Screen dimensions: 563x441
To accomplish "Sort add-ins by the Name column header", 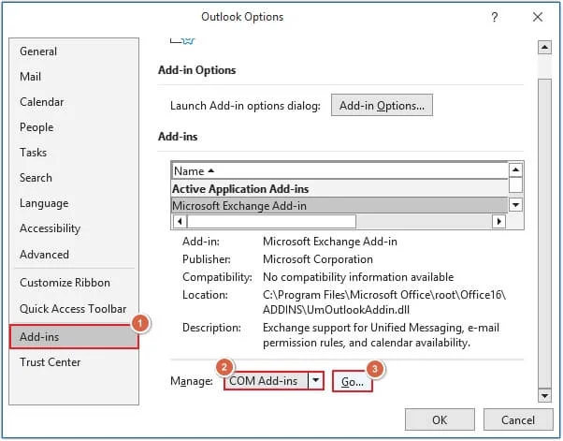I will pyautogui.click(x=339, y=170).
